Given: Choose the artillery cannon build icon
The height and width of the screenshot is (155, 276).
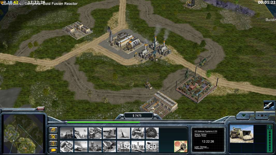Looking at the screenshot, I should click(x=124, y=133).
